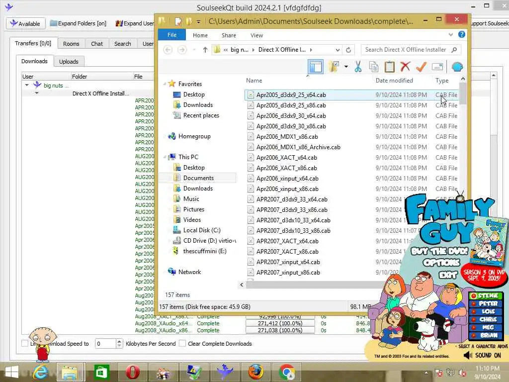
Task: Click breadcrumb arrow after Direct X Offline
Action: click(x=311, y=50)
